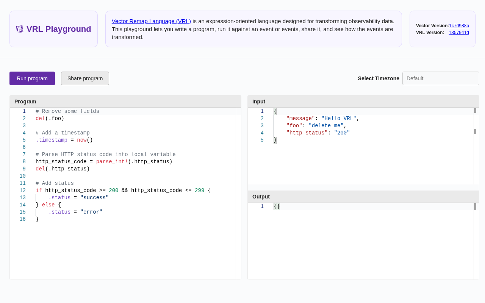The height and width of the screenshot is (303, 485).
Task: Open VRL version 1357941d link
Action: tap(459, 33)
